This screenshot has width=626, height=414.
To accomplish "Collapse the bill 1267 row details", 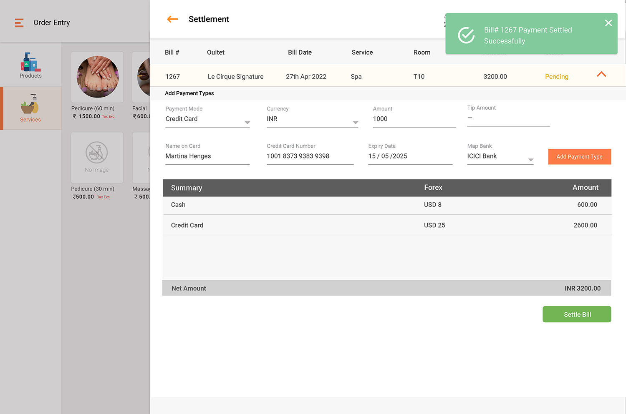I will (x=601, y=75).
